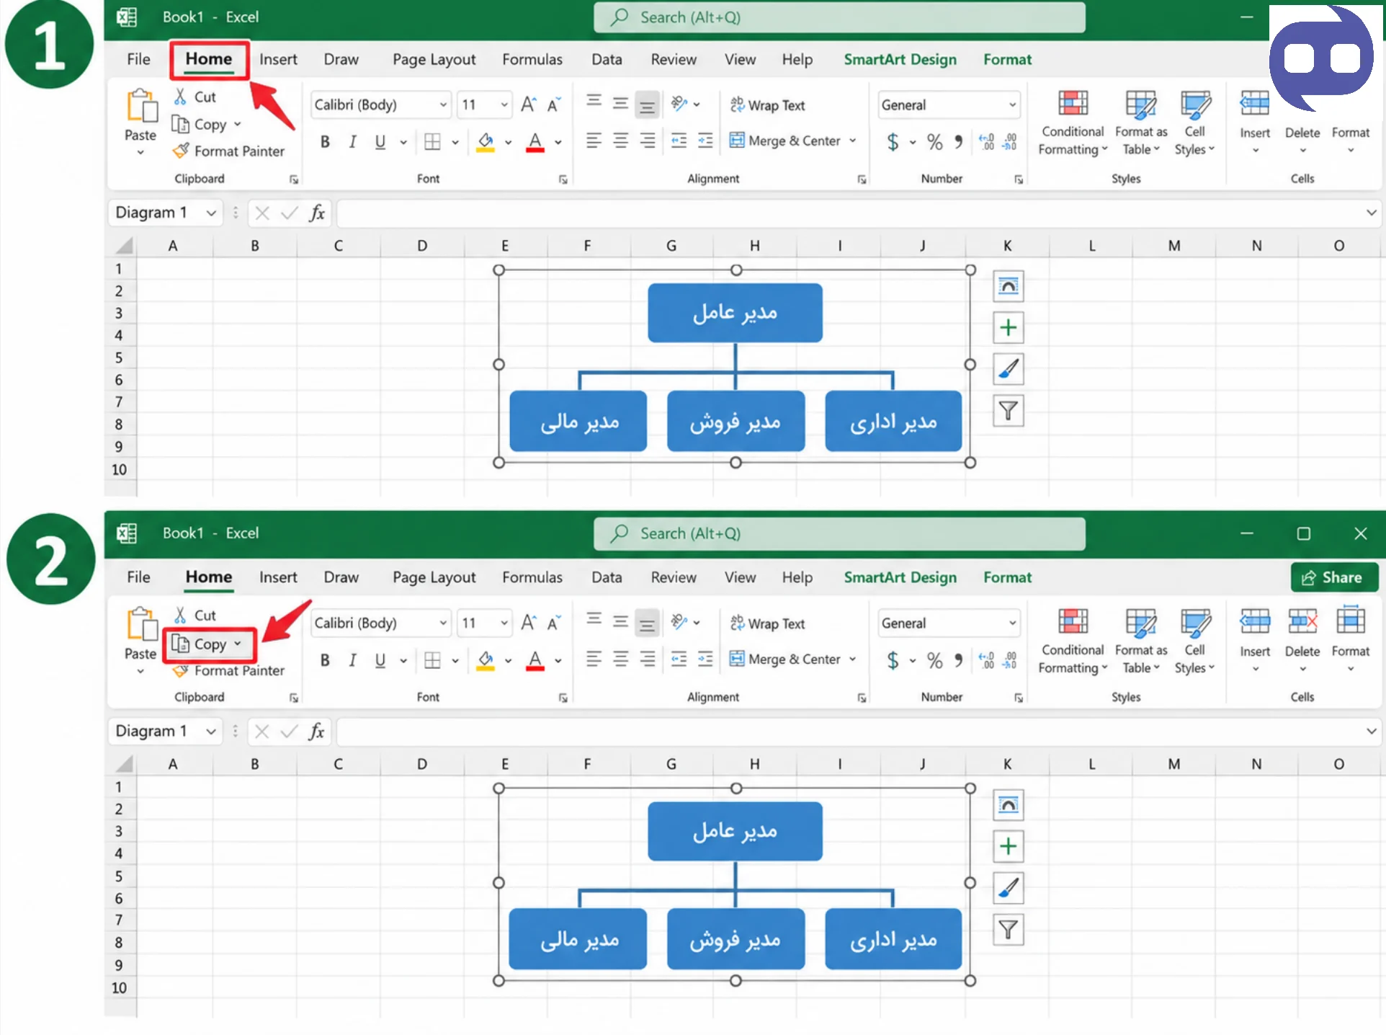
Task: Click the green plus Chart Elements icon, bottom diagram
Action: coord(1009,846)
